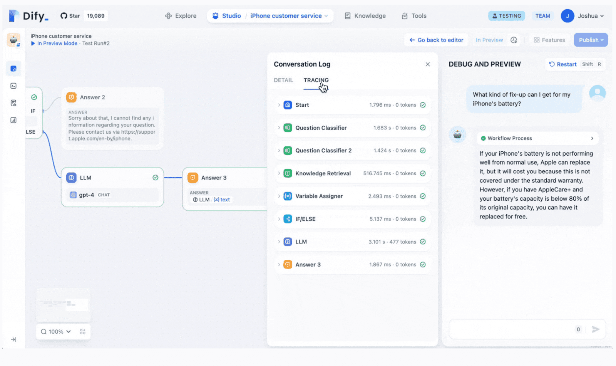Screen dimensions: 616x366
Task: Open the iPhone customer service app dropdown
Action: (x=289, y=16)
